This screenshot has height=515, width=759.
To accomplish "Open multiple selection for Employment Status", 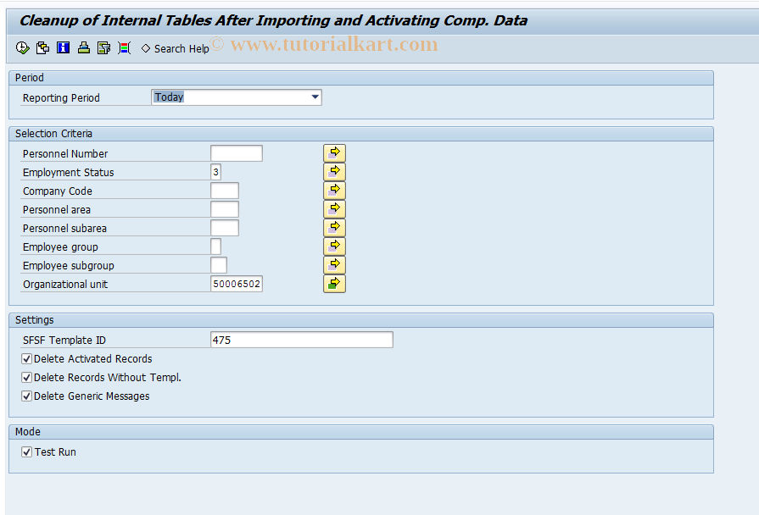I will pos(334,172).
